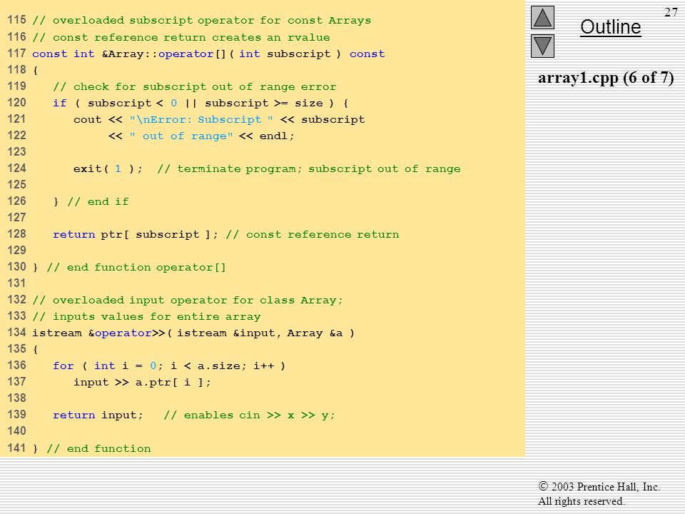The height and width of the screenshot is (514, 685).
Task: Select the for loop header on line 136
Action: 169,366
